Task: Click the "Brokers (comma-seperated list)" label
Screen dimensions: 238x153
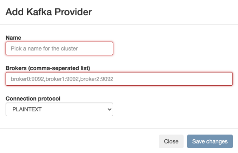Action: (x=48, y=68)
